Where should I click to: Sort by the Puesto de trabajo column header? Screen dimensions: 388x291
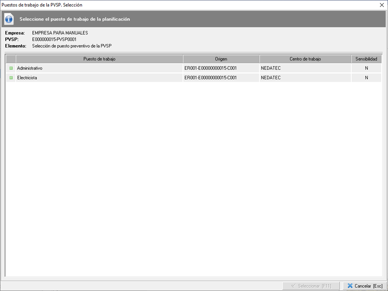point(99,59)
